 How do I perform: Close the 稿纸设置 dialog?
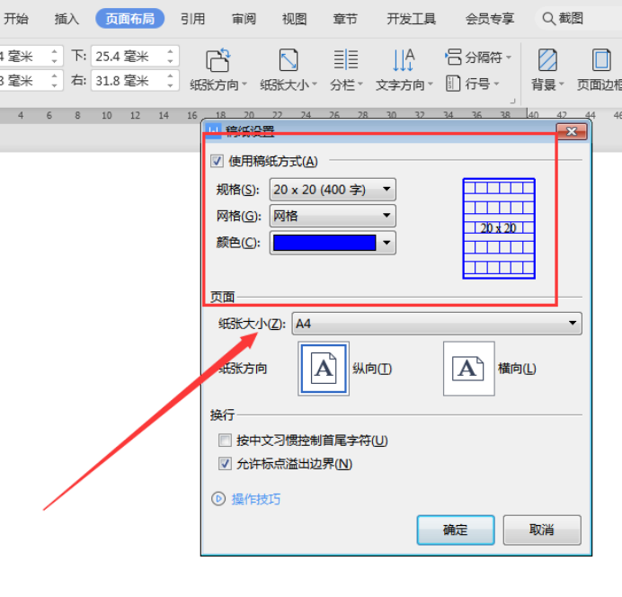[572, 131]
